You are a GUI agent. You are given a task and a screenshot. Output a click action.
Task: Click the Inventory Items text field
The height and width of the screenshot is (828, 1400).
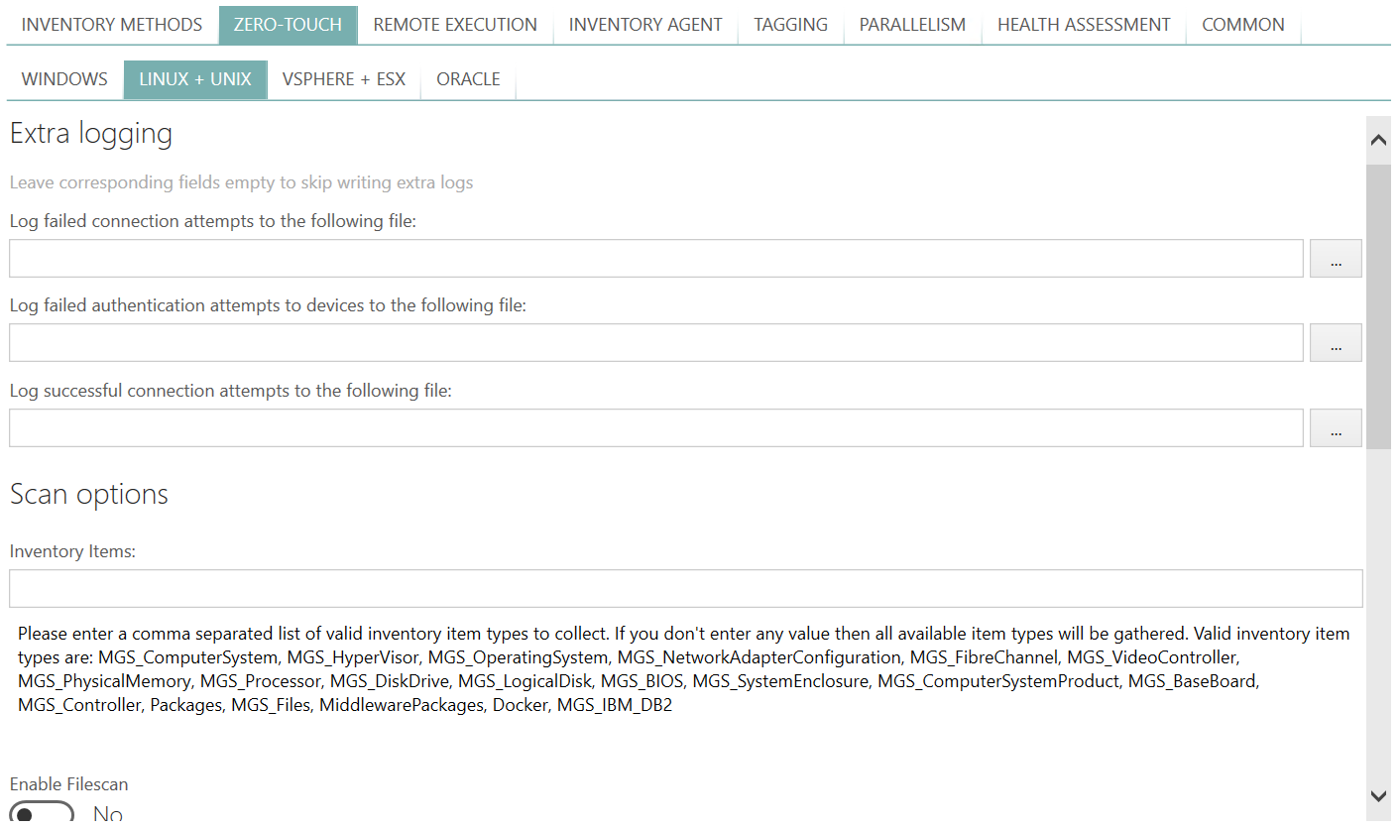point(685,588)
